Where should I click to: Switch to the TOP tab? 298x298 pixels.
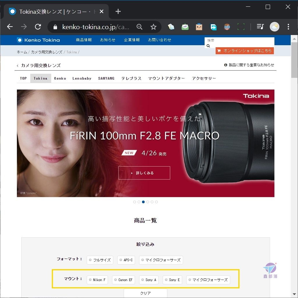pos(23,78)
